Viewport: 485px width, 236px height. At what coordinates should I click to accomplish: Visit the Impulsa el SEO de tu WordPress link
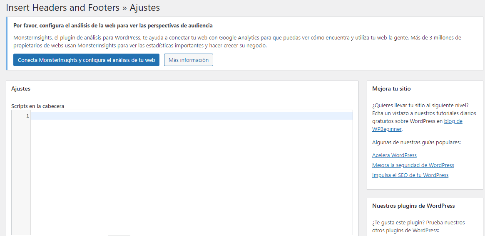coord(410,175)
